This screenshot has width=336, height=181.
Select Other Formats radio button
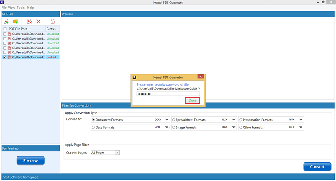pos(241,127)
